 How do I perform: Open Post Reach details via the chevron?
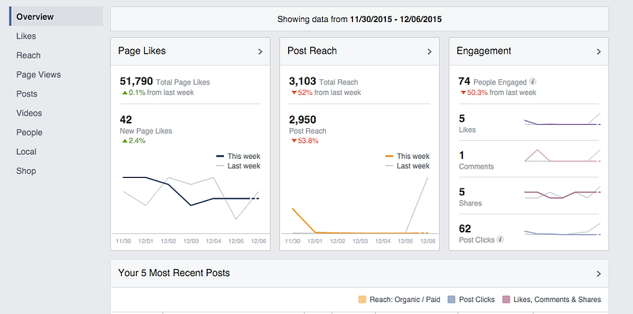point(430,51)
